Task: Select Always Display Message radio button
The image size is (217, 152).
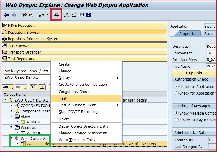Action: [x=176, y=120]
